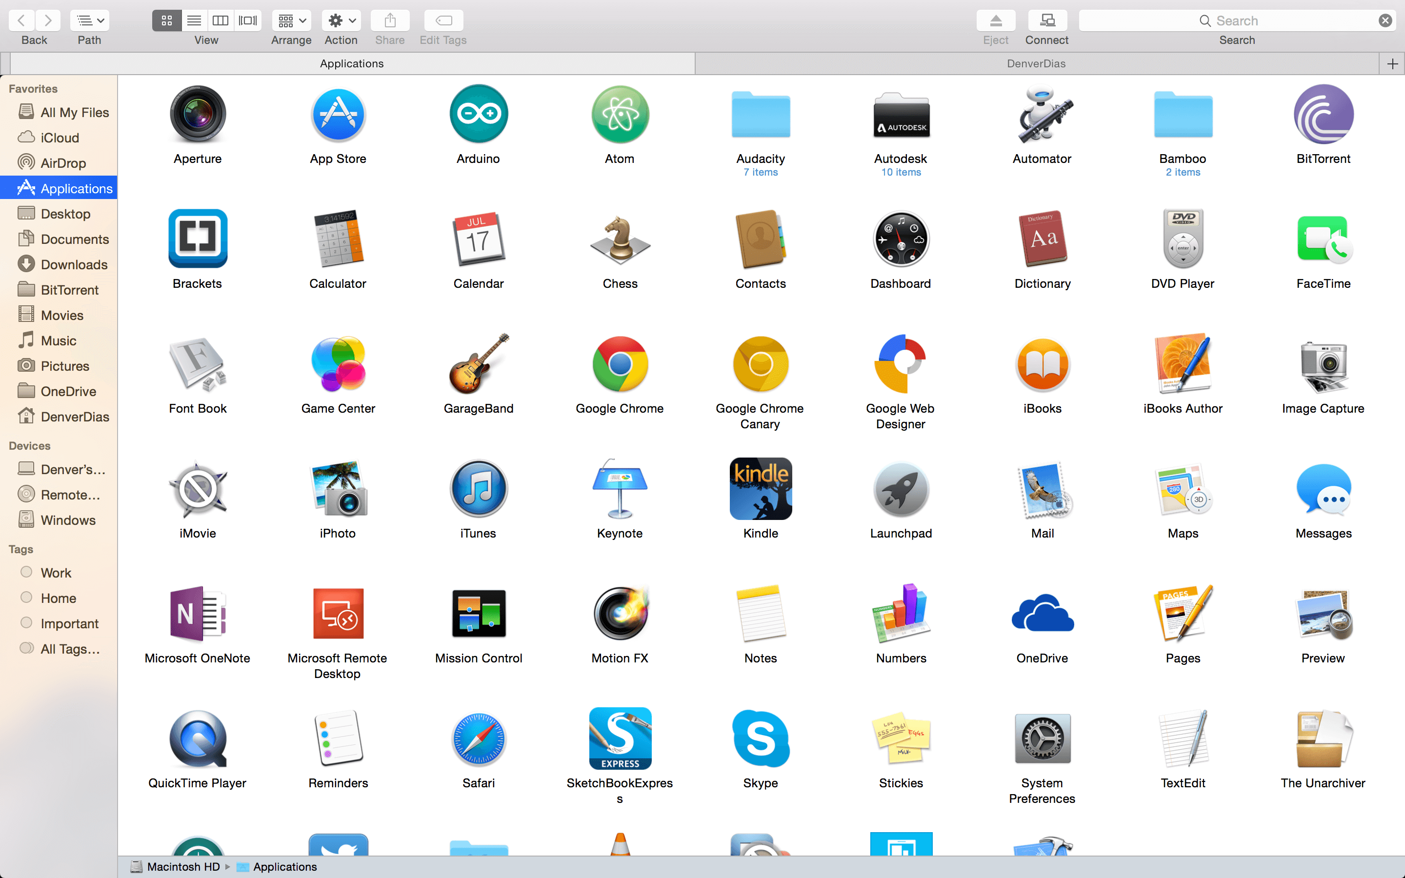Viewport: 1405px width, 878px height.
Task: Open Downloads in the sidebar
Action: 59,264
